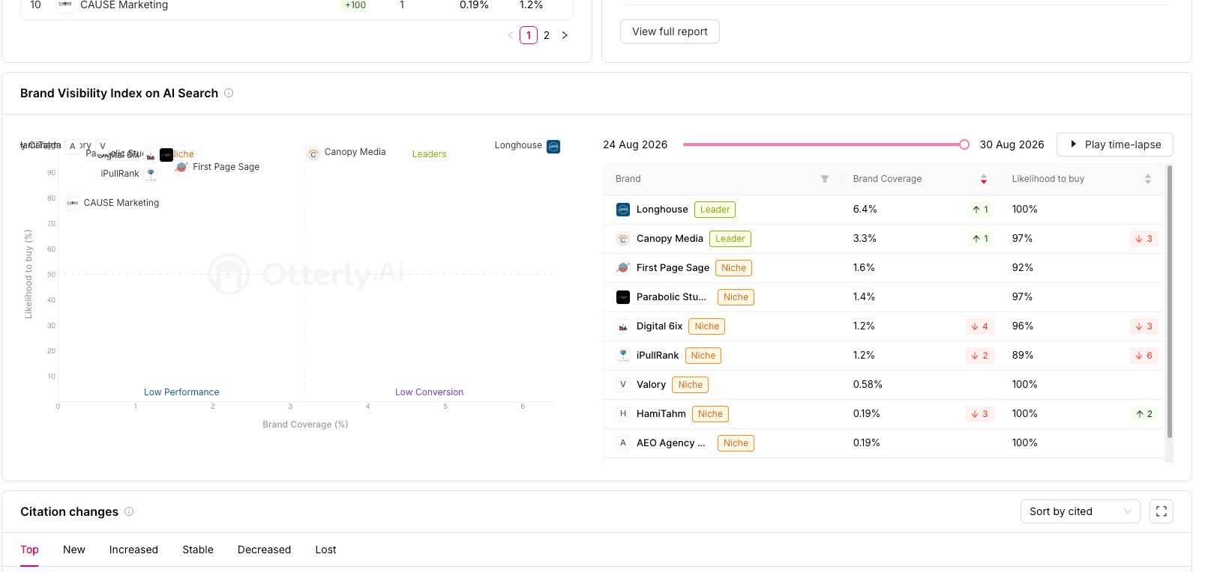Click the Longhouse marker on the scatter chart
Screen dimensions: 1205x572
click(553, 147)
